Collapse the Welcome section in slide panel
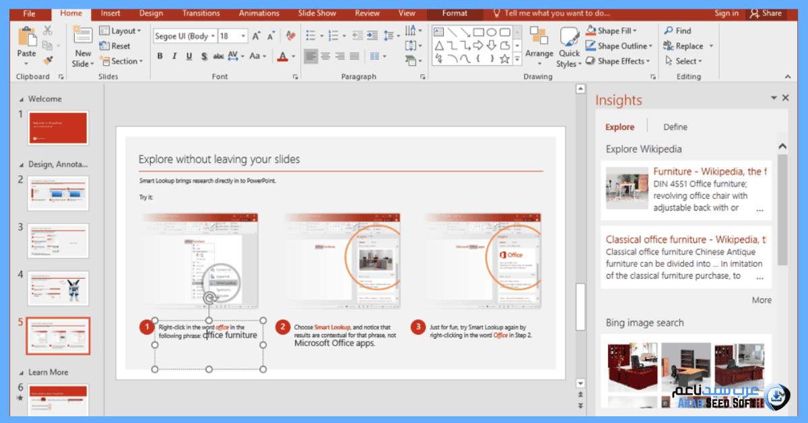This screenshot has height=423, width=808. point(22,99)
